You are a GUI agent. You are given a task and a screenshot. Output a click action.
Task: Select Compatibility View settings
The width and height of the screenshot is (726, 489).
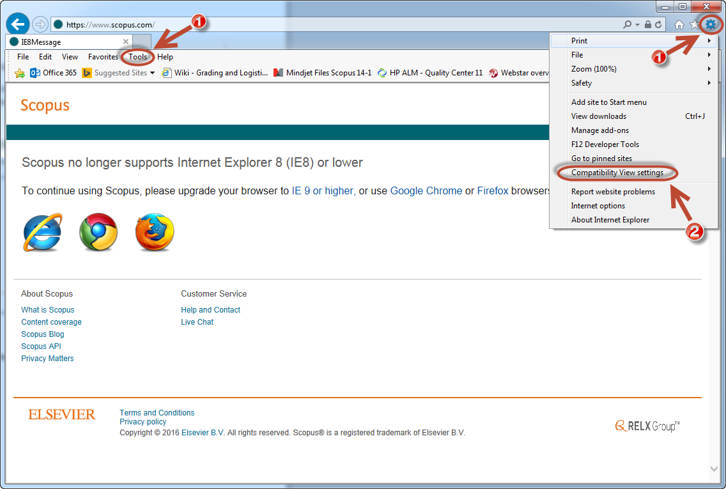pos(617,173)
